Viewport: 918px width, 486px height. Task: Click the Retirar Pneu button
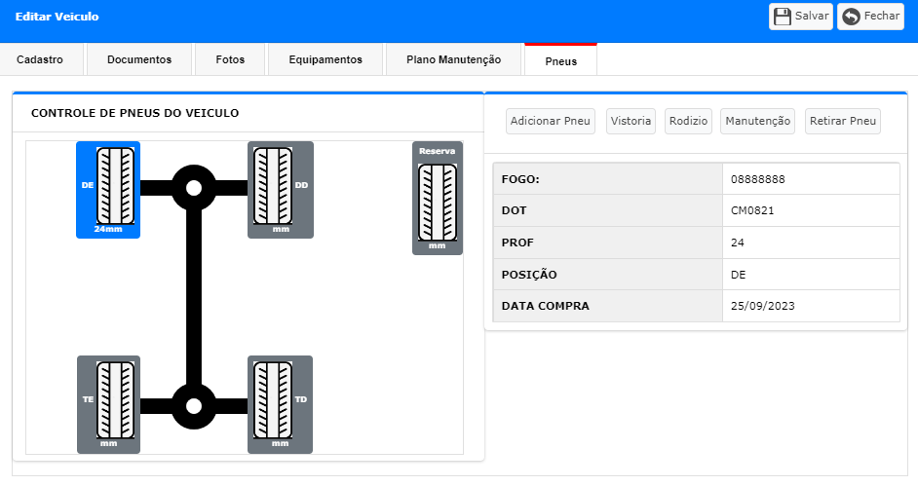click(x=843, y=121)
